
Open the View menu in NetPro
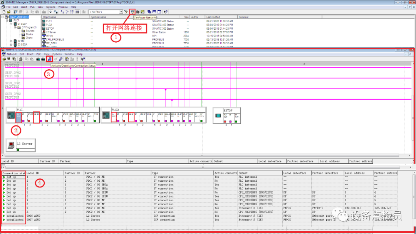point(47,54)
